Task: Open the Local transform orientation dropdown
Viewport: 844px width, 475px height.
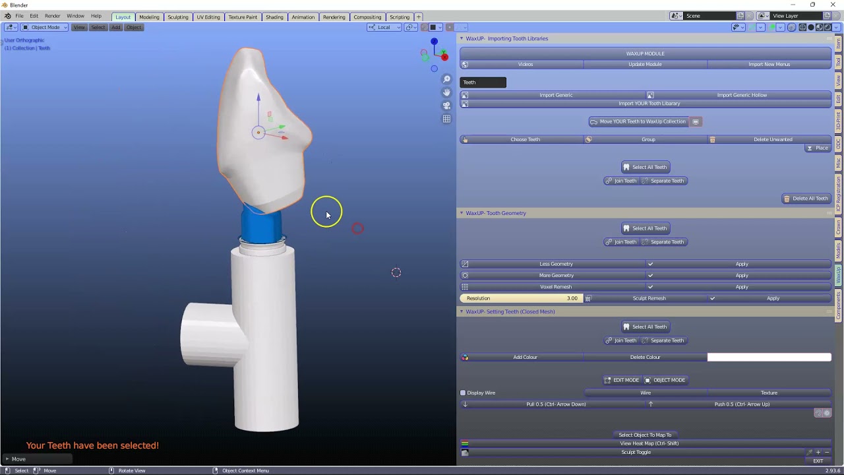Action: point(384,27)
